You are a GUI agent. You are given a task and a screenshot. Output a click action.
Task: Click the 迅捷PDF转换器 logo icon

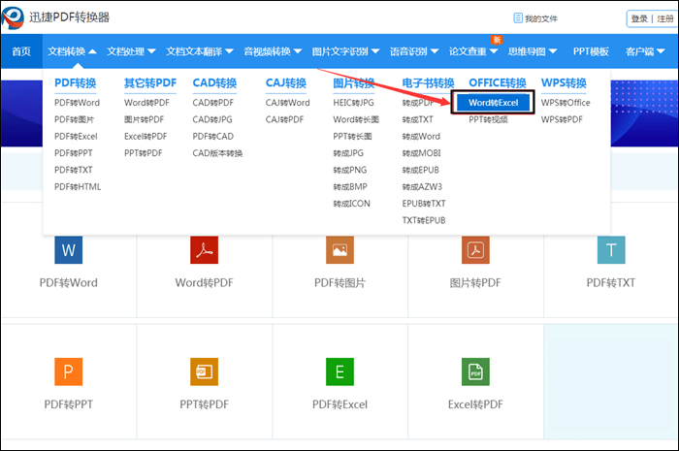coord(13,17)
